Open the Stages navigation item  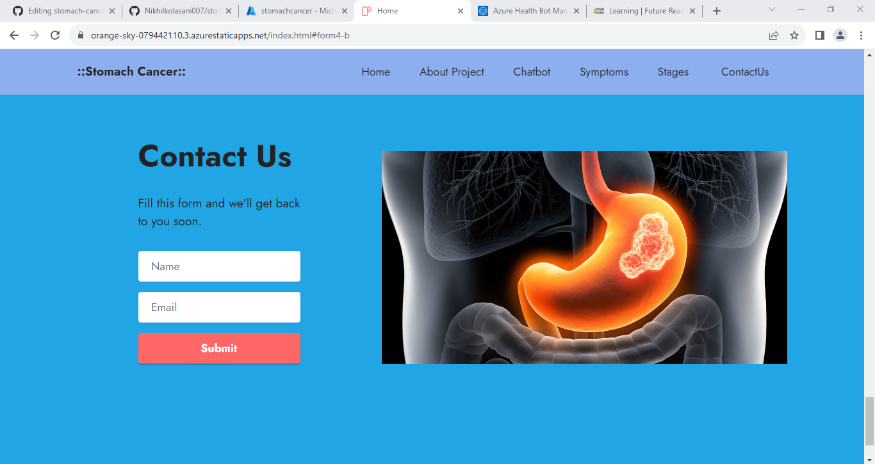673,72
